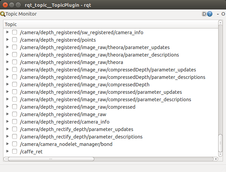Select the /camera/depth_registered/points topic text
Image resolution: width=226 pixels, height=172 pixels.
[x=58, y=40]
